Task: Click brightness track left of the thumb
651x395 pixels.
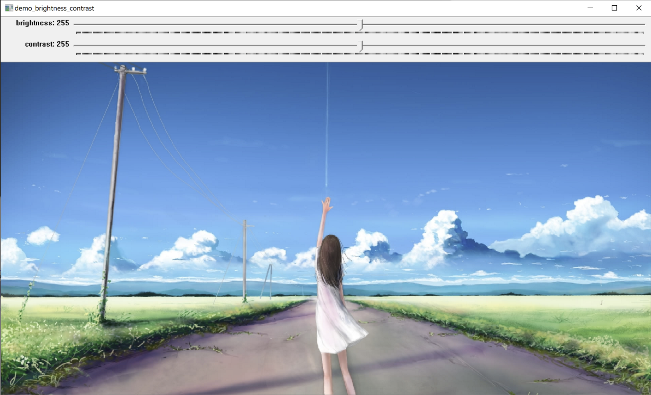Action: [216, 24]
